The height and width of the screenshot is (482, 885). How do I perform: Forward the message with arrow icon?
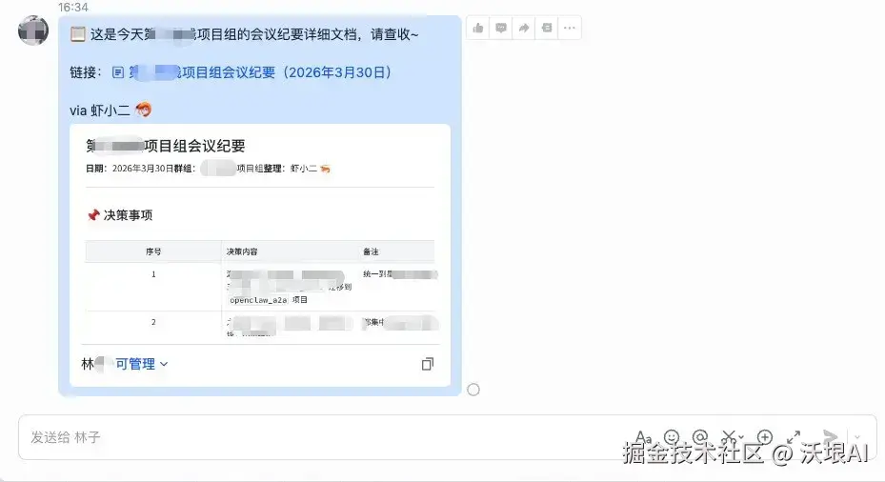524,28
